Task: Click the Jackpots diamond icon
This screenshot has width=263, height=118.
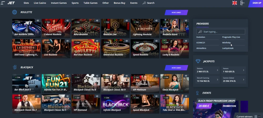Action: pos(198,61)
